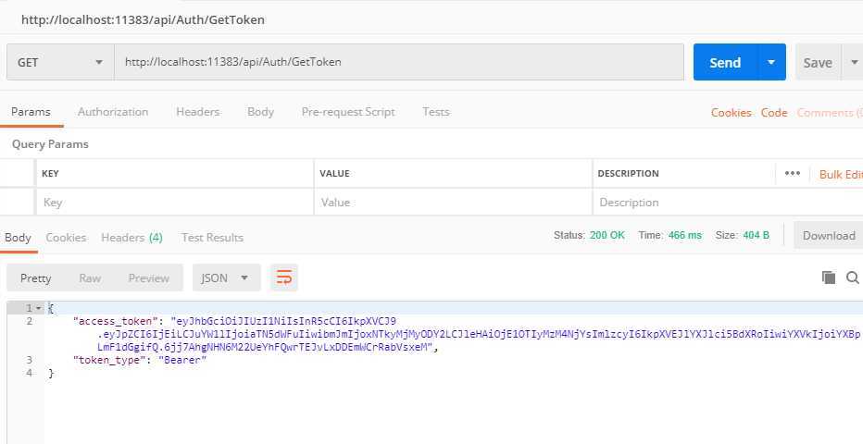Expand Send button dropdown arrow
This screenshot has width=863, height=444.
click(x=771, y=62)
